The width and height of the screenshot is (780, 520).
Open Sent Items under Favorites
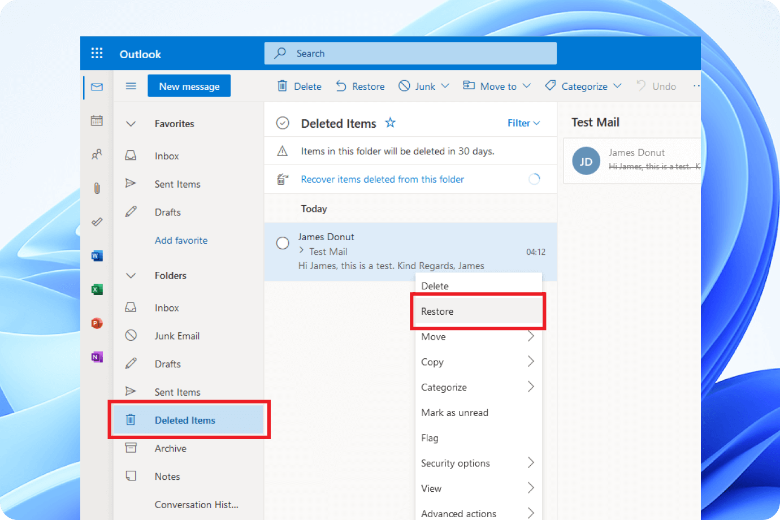(189, 184)
